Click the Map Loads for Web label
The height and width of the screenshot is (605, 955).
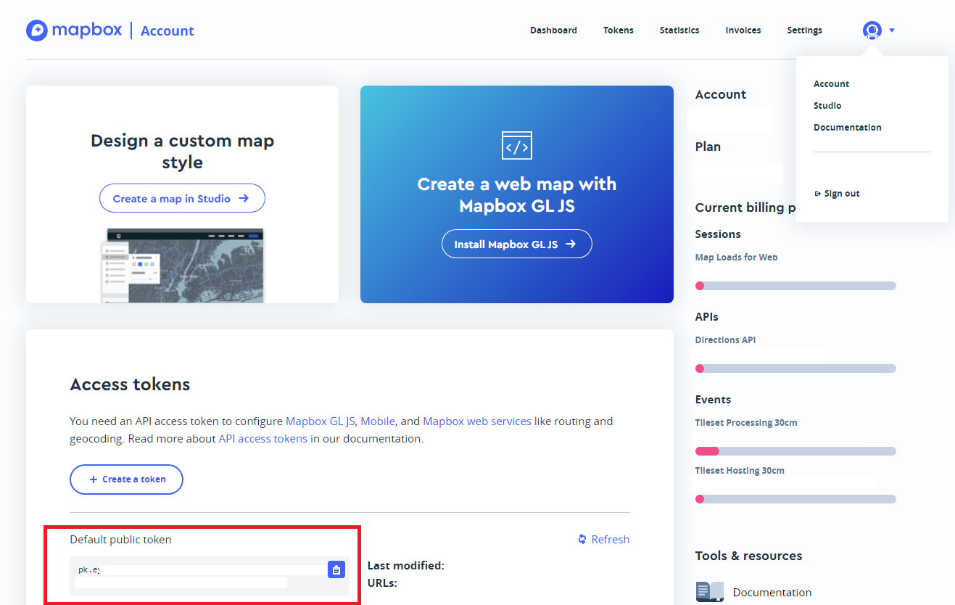(736, 258)
